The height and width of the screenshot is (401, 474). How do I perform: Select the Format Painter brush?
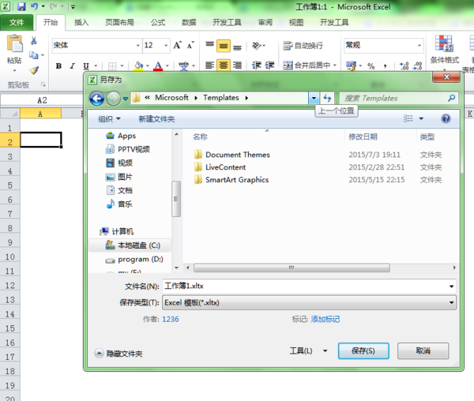[x=34, y=70]
